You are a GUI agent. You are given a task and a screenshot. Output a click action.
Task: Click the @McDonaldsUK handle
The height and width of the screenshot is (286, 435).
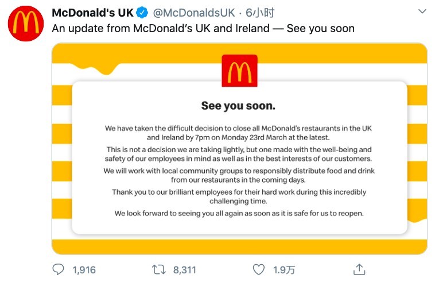click(192, 13)
